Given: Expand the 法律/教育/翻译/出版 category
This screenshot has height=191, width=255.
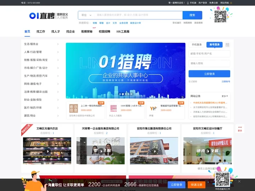Looking at the screenshot, I should coord(58,92).
